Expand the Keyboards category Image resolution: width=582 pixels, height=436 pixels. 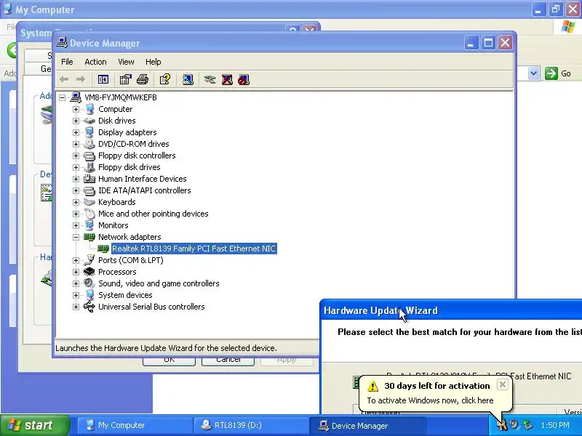point(76,202)
